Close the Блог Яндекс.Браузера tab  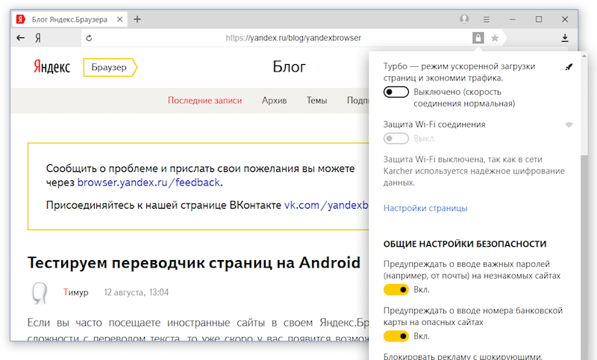119,19
